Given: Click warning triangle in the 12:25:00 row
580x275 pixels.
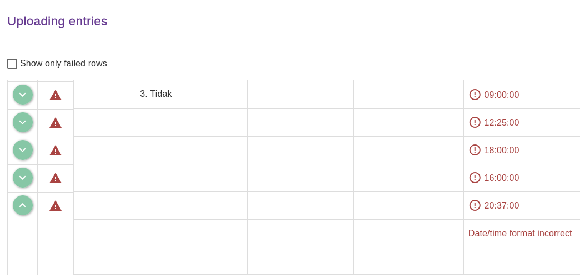Looking at the screenshot, I should 56,123.
